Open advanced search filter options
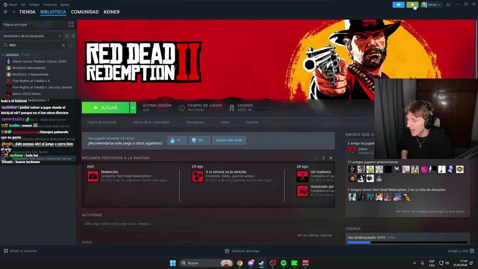Viewport: 478px width, 269px height. click(71, 45)
